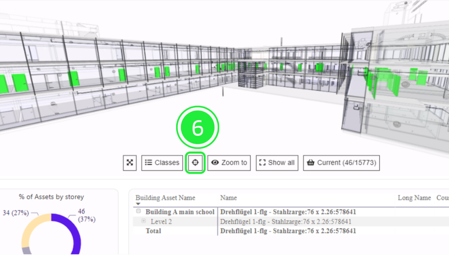
Task: Toggle the crosshair selection mode on the viewer toolbar
Action: (195, 163)
